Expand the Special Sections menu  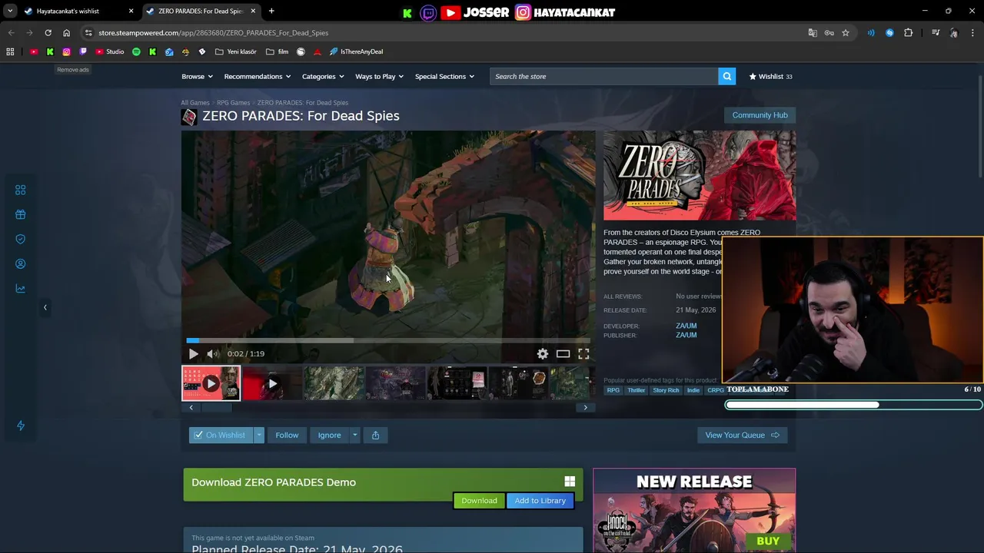click(444, 76)
